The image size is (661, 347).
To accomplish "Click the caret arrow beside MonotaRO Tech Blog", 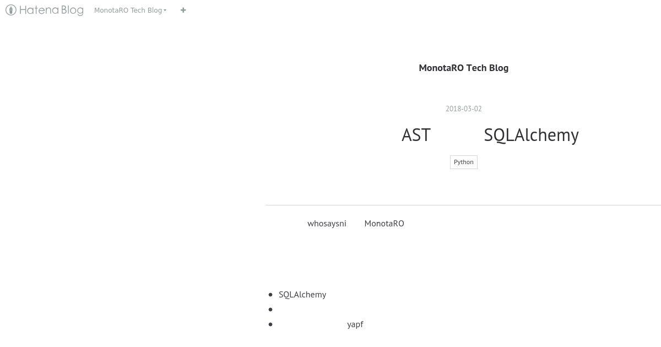I will tap(165, 10).
